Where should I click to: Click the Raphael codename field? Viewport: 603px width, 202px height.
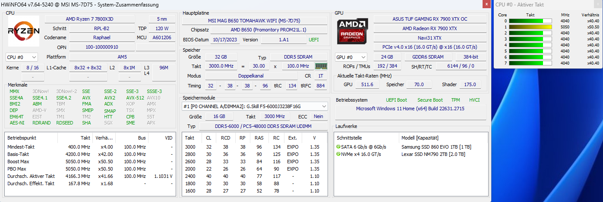point(102,37)
